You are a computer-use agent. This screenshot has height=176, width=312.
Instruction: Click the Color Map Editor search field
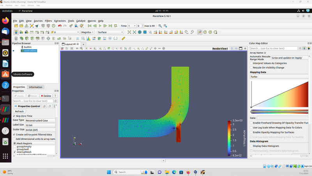274,48
